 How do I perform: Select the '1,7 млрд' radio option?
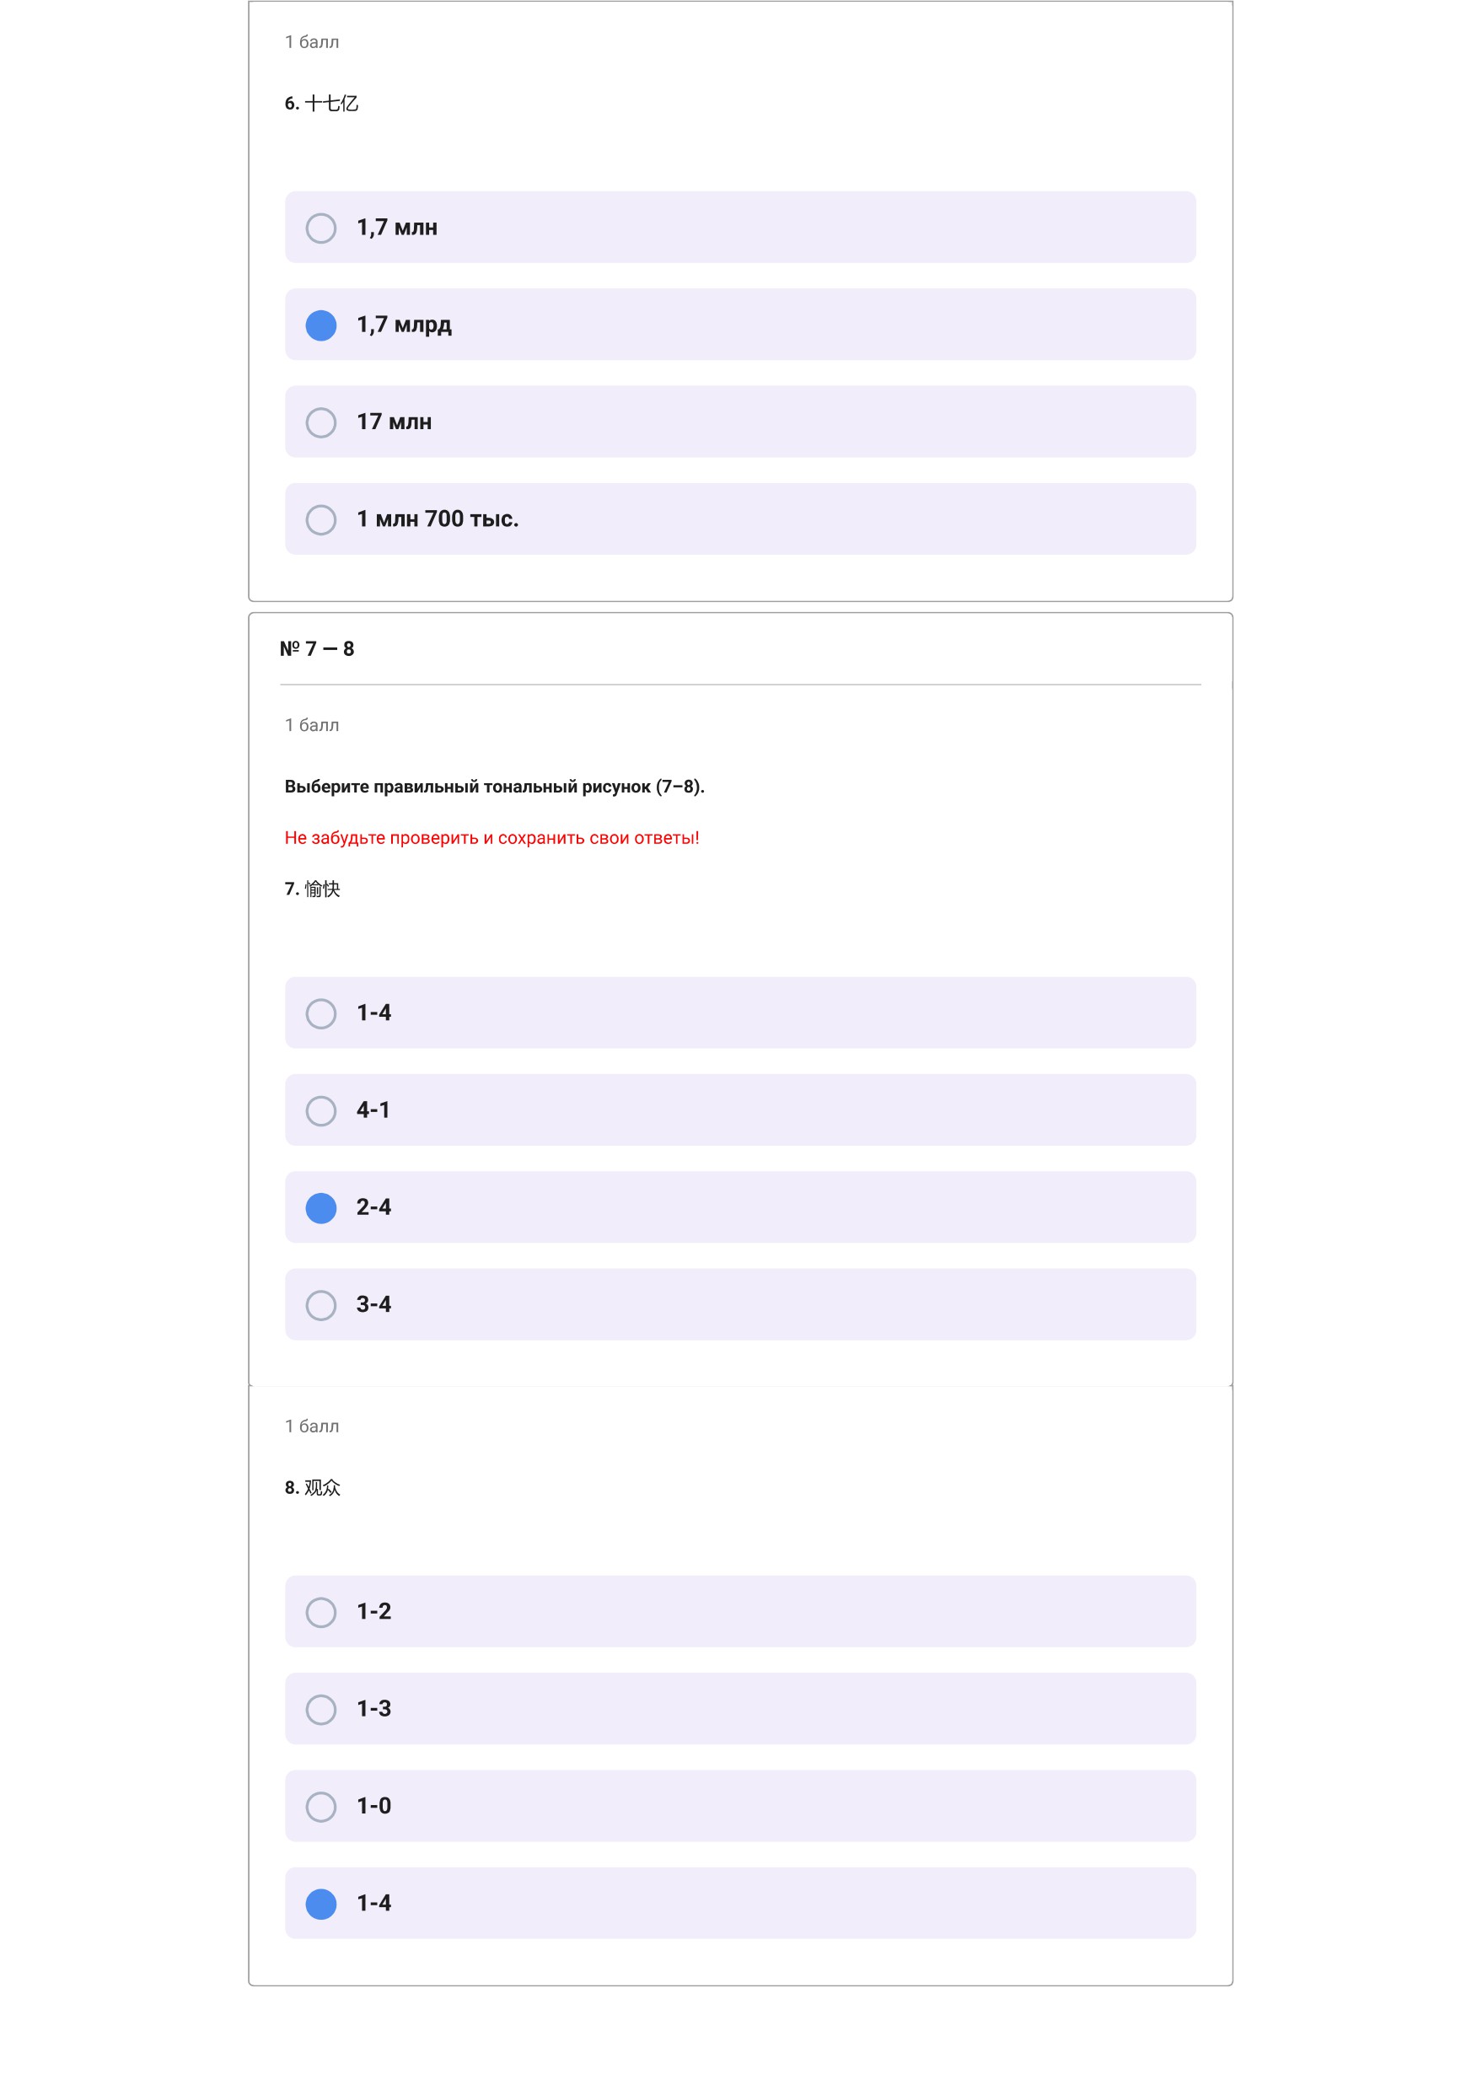point(320,325)
